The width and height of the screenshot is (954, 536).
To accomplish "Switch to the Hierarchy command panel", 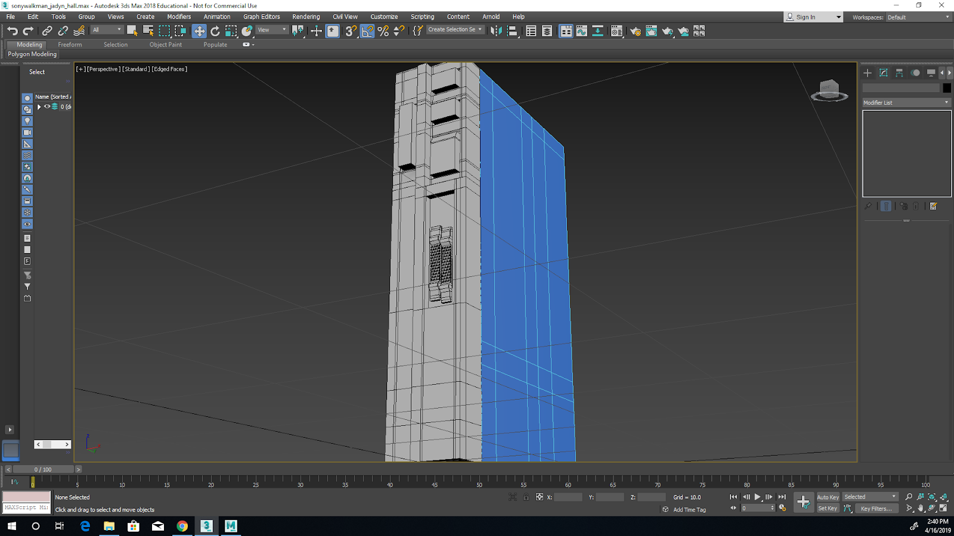I will coord(899,73).
